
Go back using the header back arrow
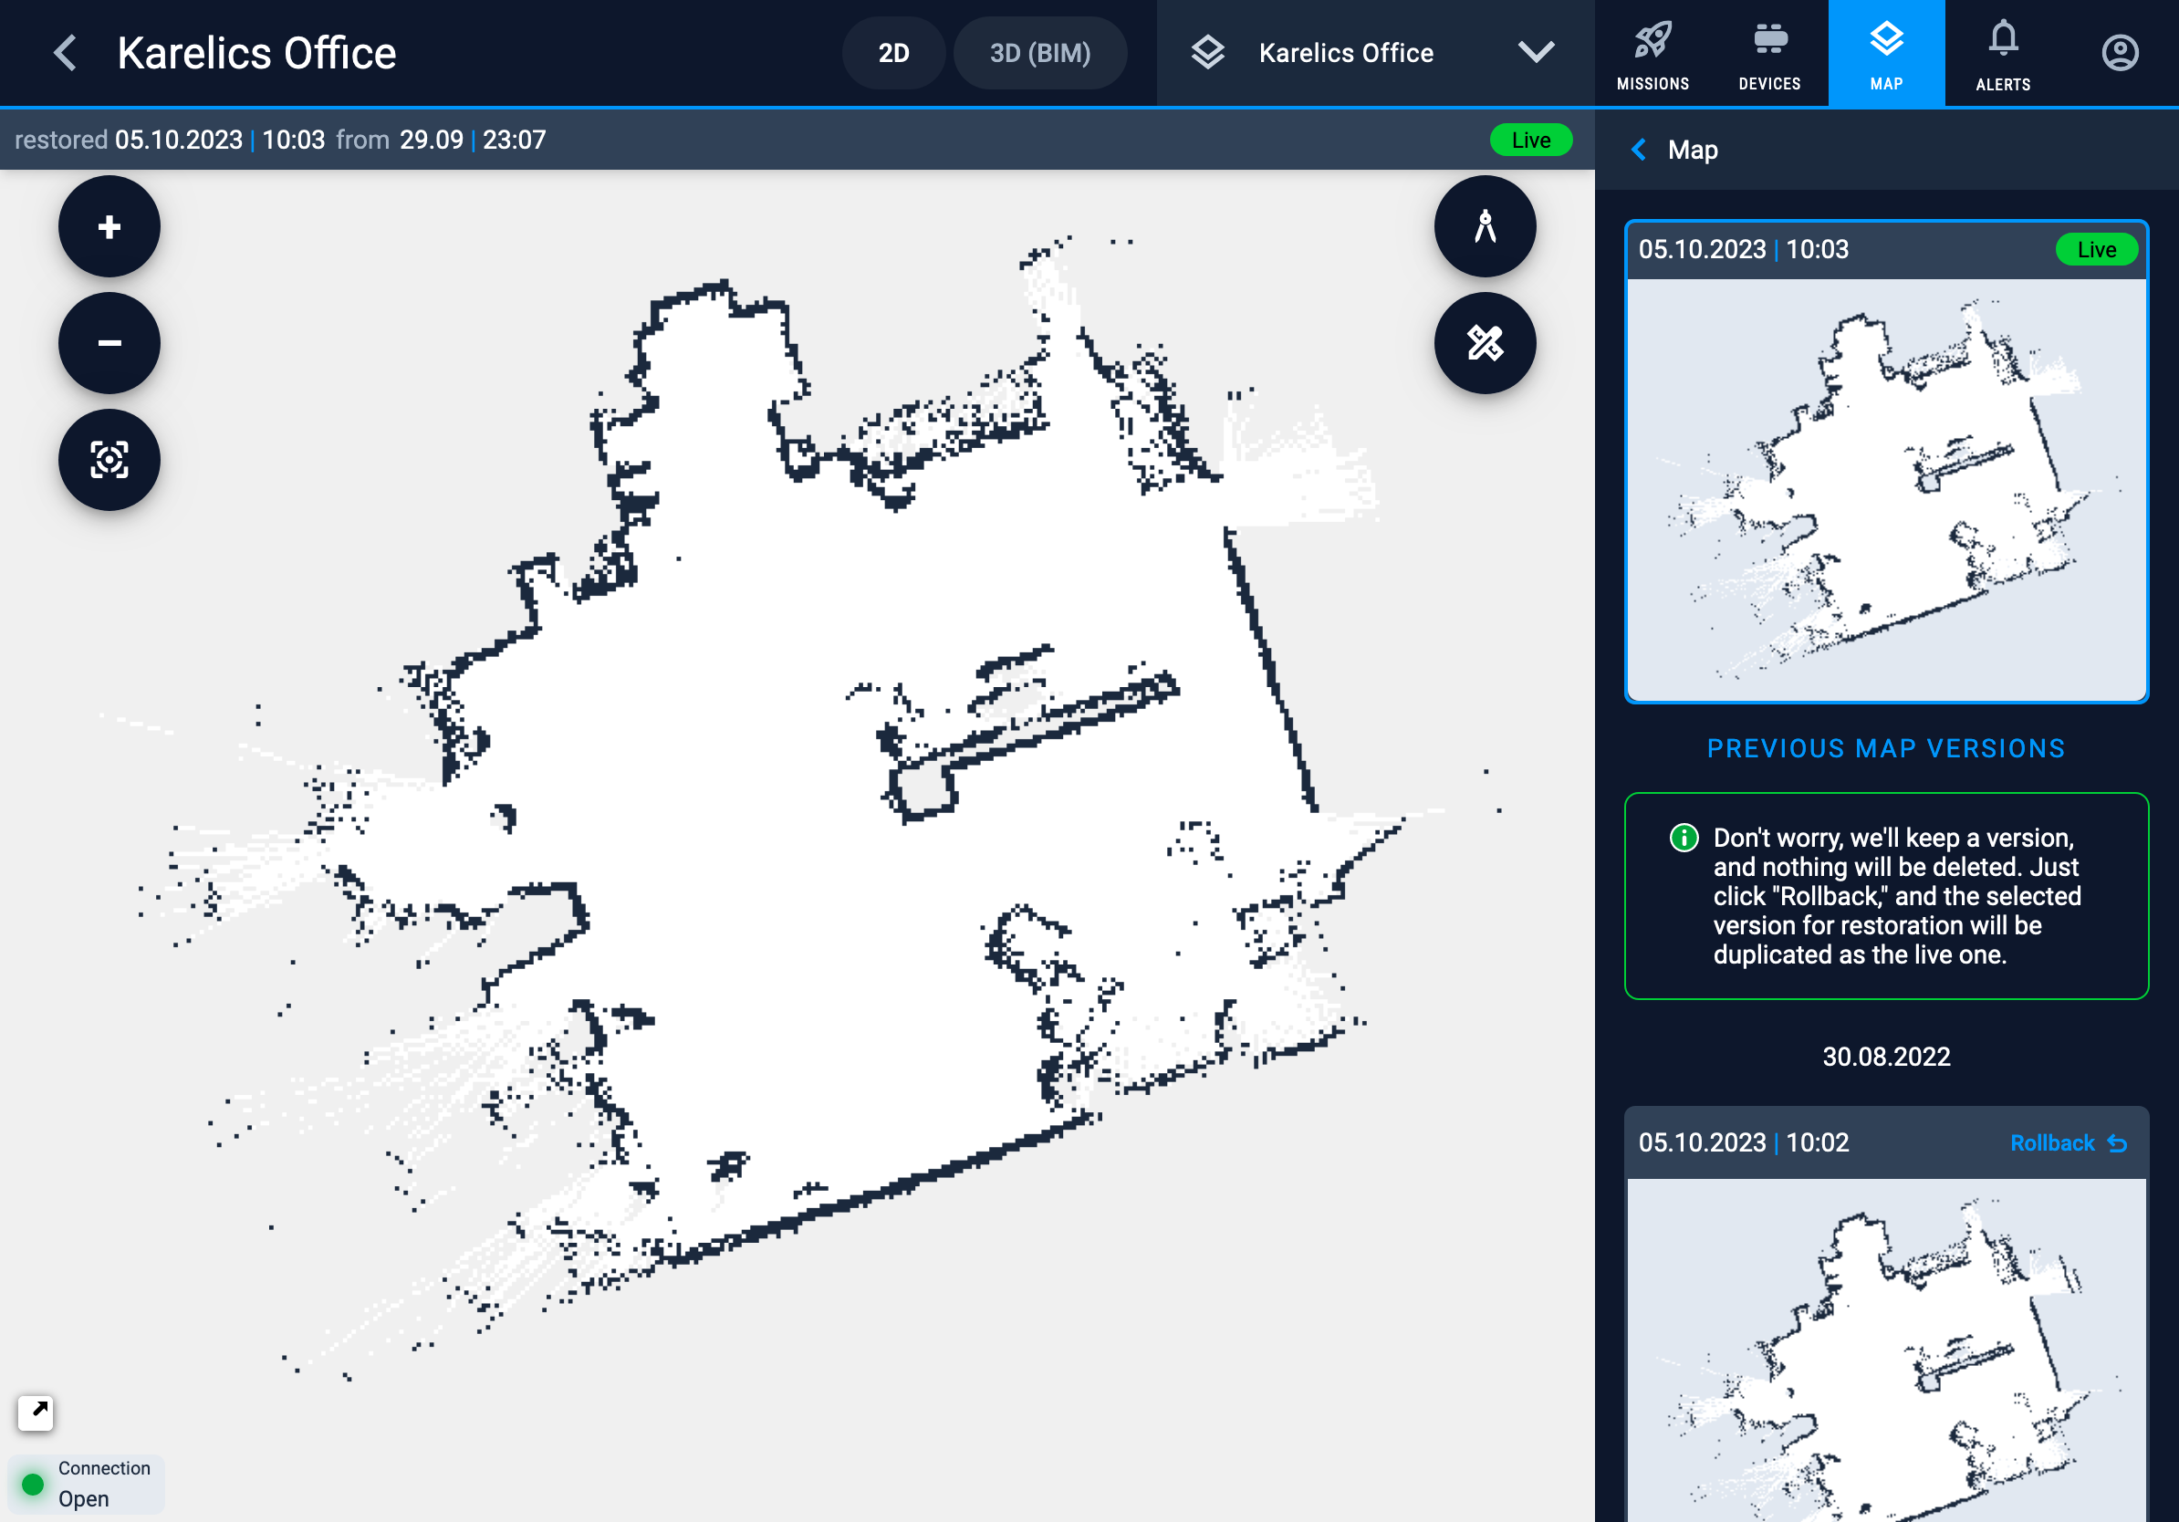[65, 53]
